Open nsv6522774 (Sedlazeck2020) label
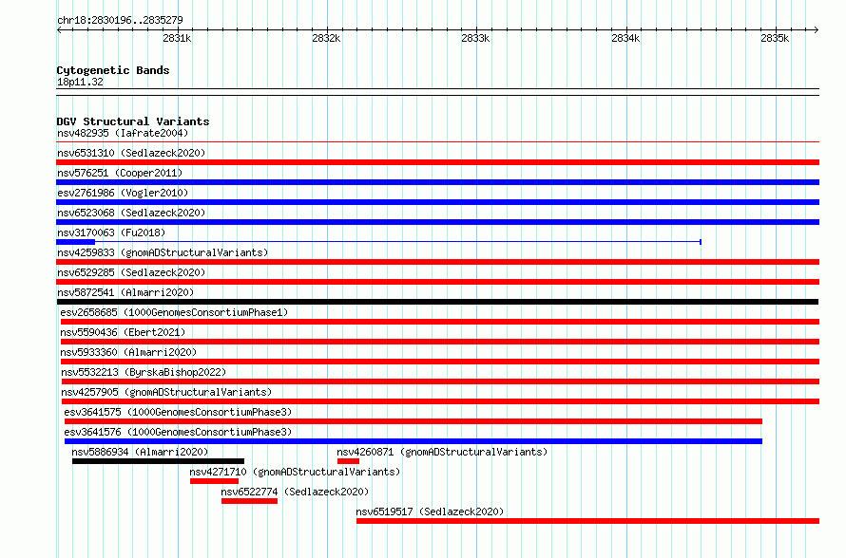The height and width of the screenshot is (558, 846). 295,492
